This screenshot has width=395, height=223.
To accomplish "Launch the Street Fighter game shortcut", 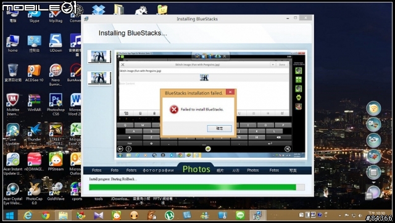I will pos(56,134).
